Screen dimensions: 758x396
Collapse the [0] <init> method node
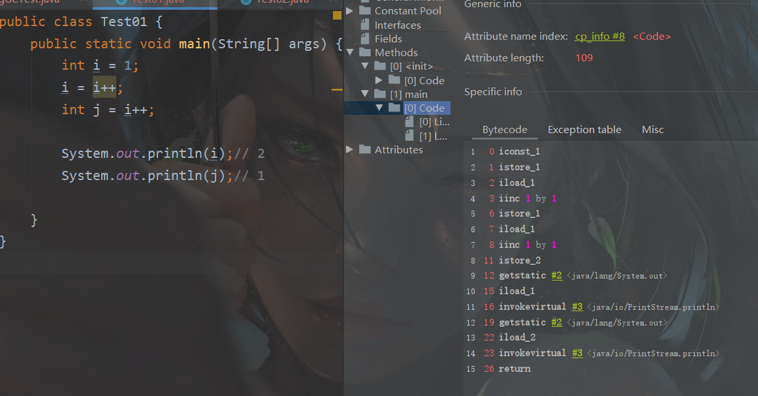coord(365,66)
